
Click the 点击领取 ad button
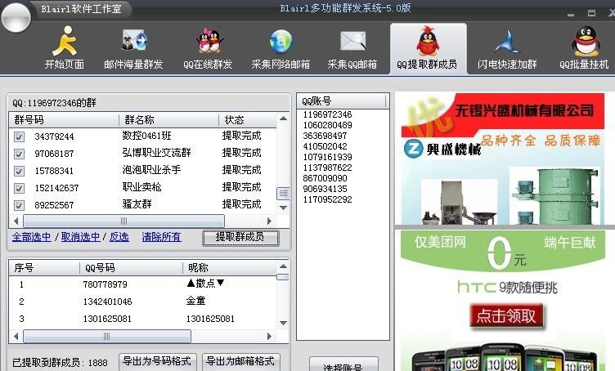[506, 315]
